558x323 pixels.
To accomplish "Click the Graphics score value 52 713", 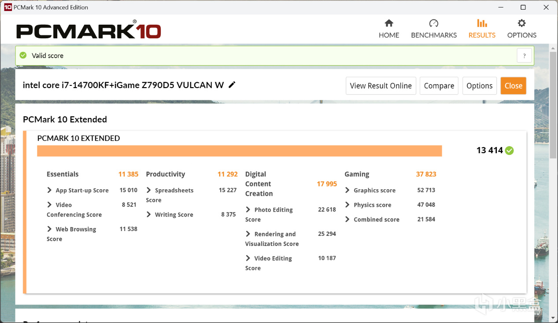I will [x=426, y=190].
